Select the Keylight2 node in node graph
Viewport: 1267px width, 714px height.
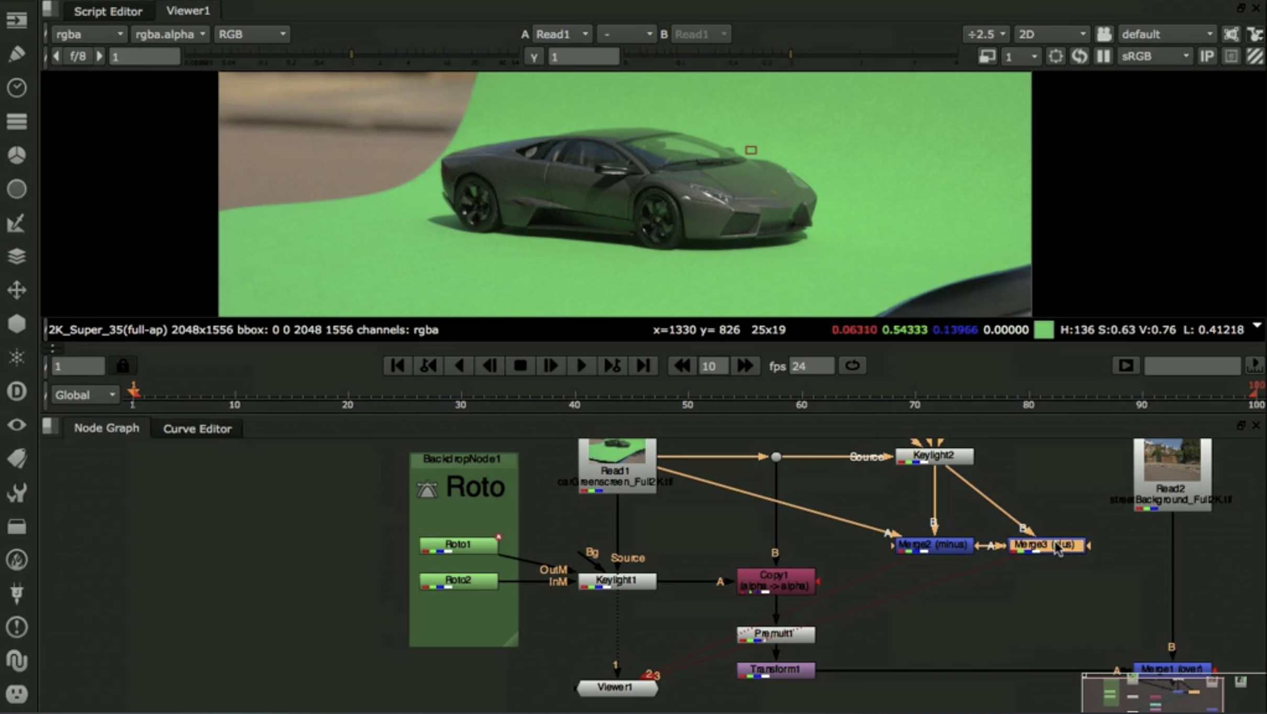[x=934, y=455]
